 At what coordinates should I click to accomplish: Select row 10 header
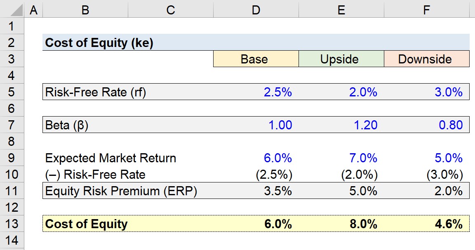pyautogui.click(x=12, y=174)
